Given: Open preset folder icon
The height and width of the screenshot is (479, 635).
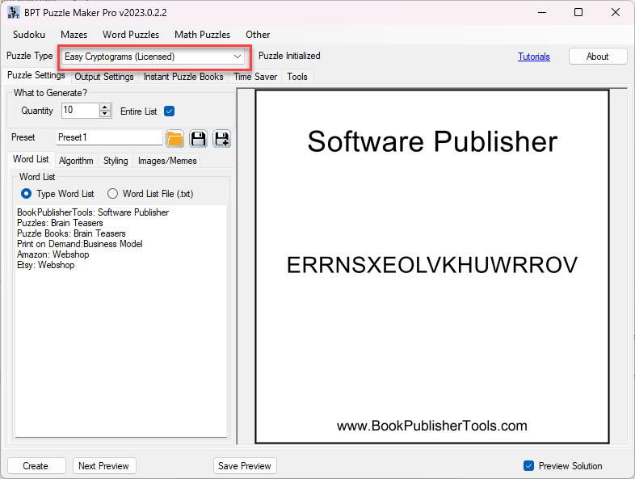Looking at the screenshot, I should pyautogui.click(x=175, y=138).
